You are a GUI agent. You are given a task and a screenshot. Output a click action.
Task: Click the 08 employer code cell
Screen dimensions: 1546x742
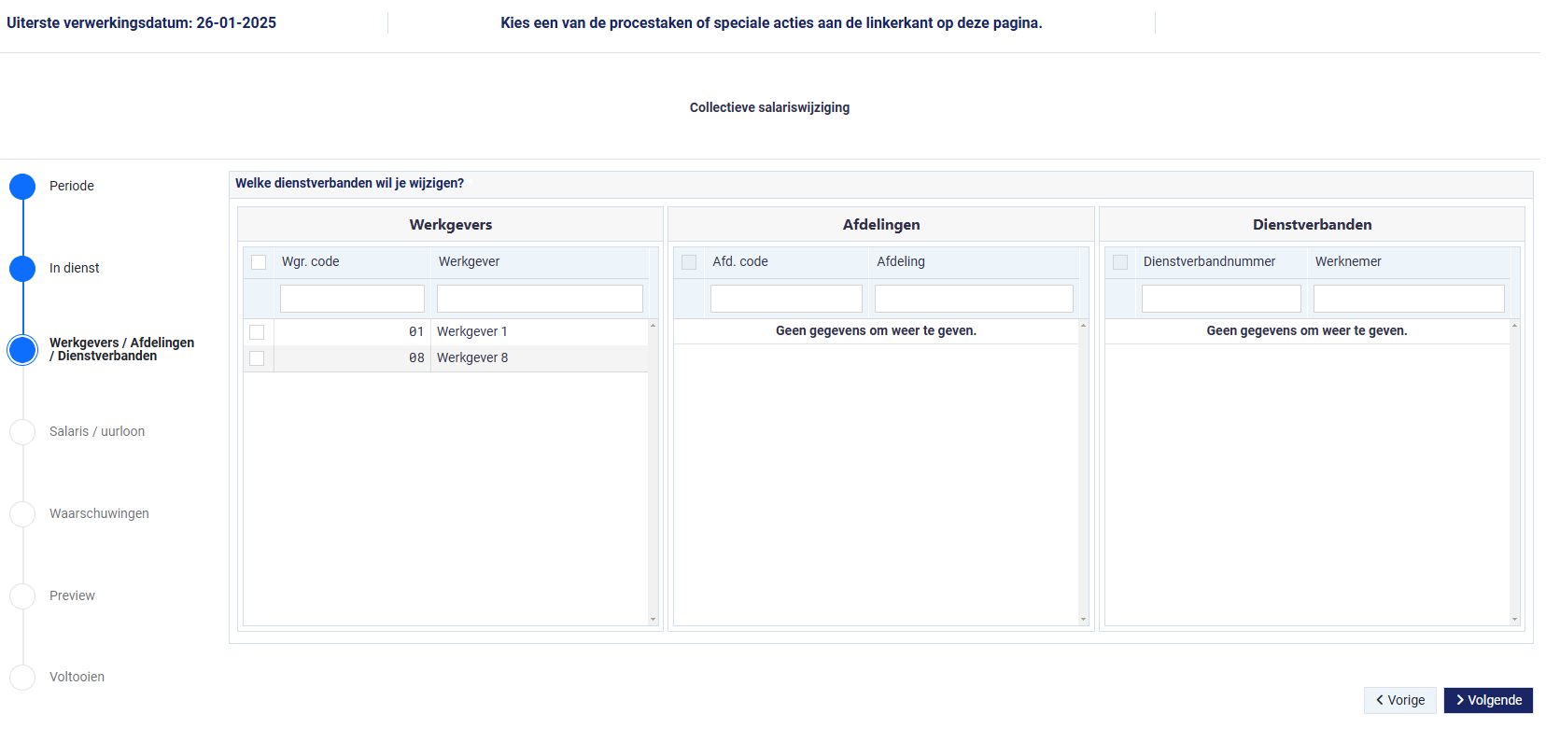pos(352,358)
